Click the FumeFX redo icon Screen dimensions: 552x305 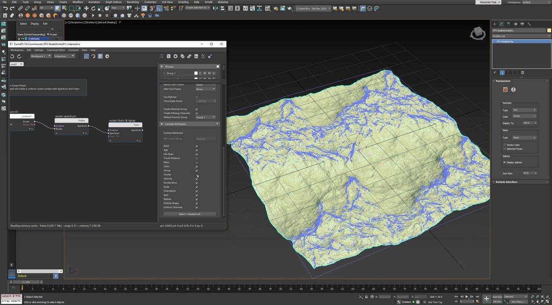click(19, 56)
